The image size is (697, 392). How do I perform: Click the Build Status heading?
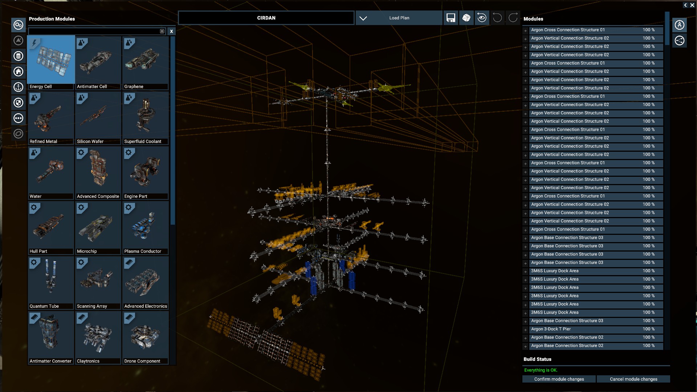point(537,359)
